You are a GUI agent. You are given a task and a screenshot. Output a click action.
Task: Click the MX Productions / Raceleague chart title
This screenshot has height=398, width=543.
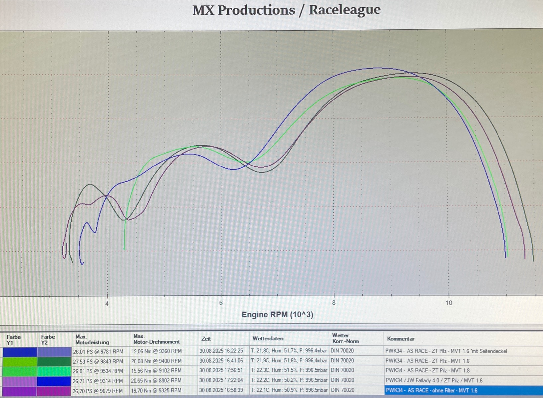286,10
